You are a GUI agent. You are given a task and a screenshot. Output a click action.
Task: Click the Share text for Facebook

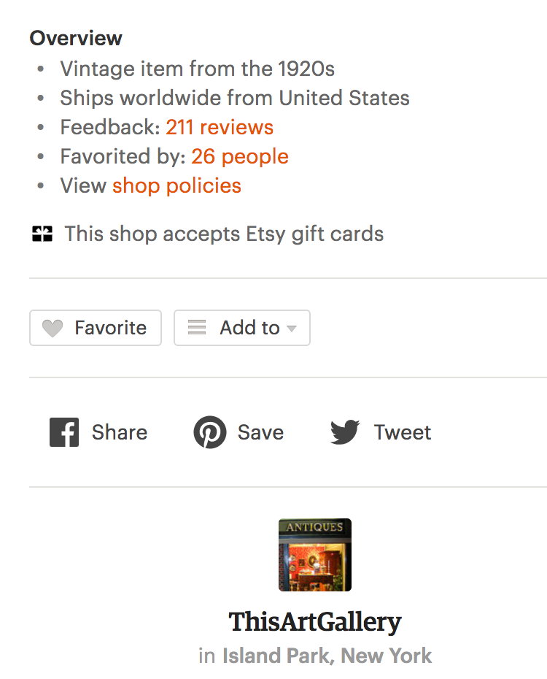(x=120, y=432)
